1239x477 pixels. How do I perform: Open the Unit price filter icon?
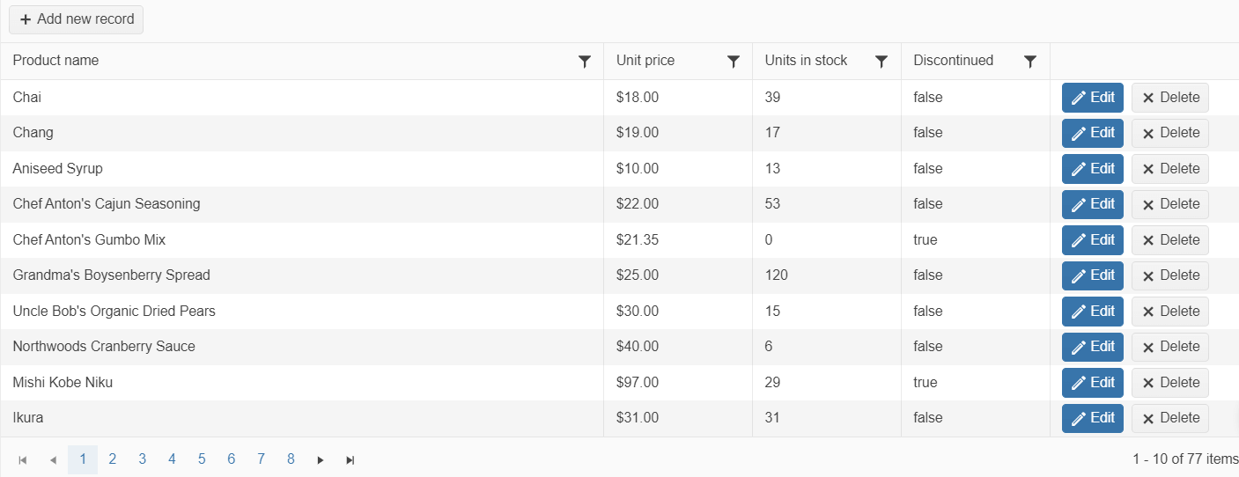[733, 61]
